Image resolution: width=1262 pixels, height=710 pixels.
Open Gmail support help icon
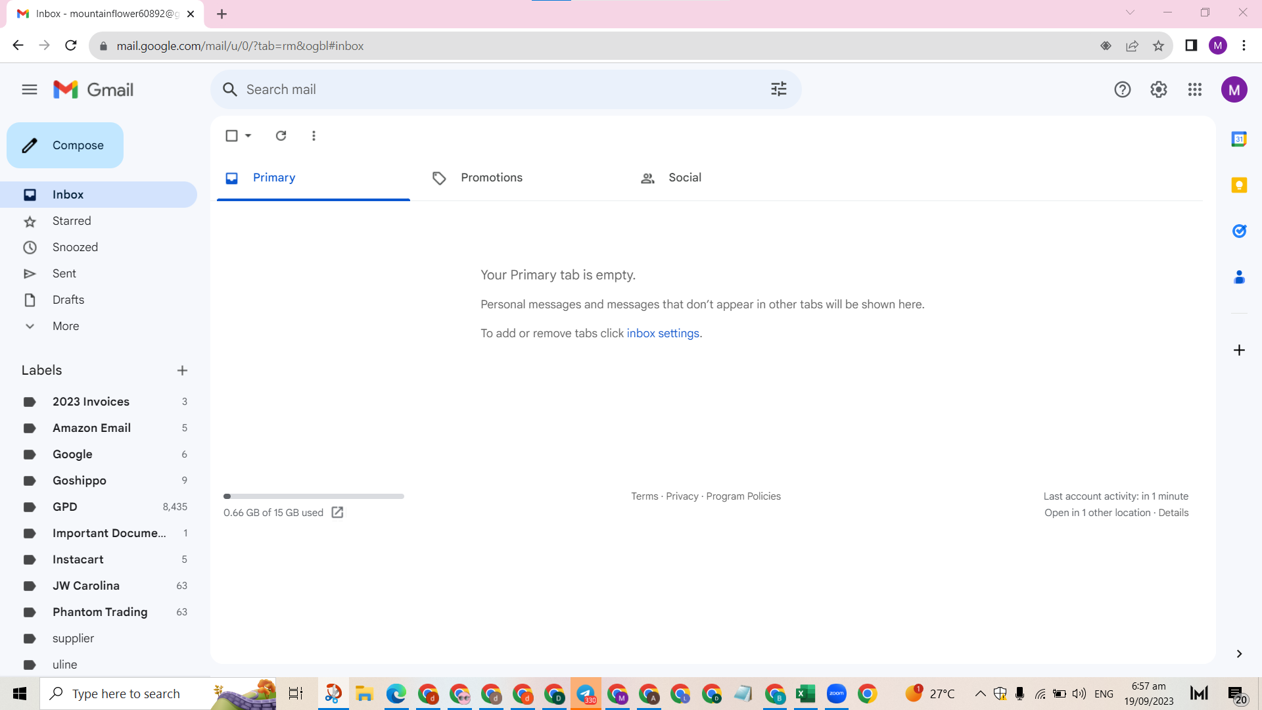coord(1123,89)
